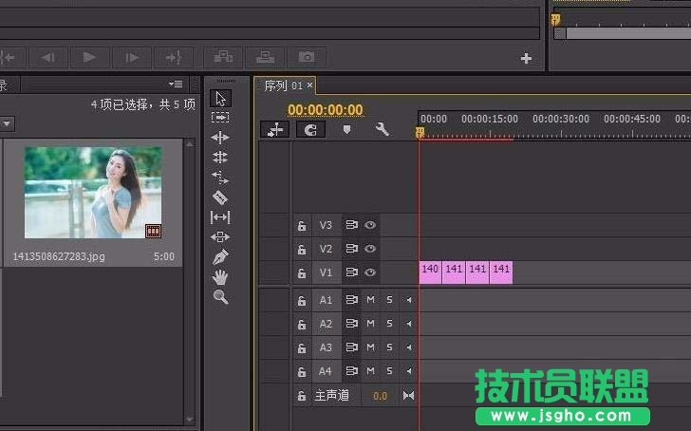Hide V2 track output eye

pos(370,249)
